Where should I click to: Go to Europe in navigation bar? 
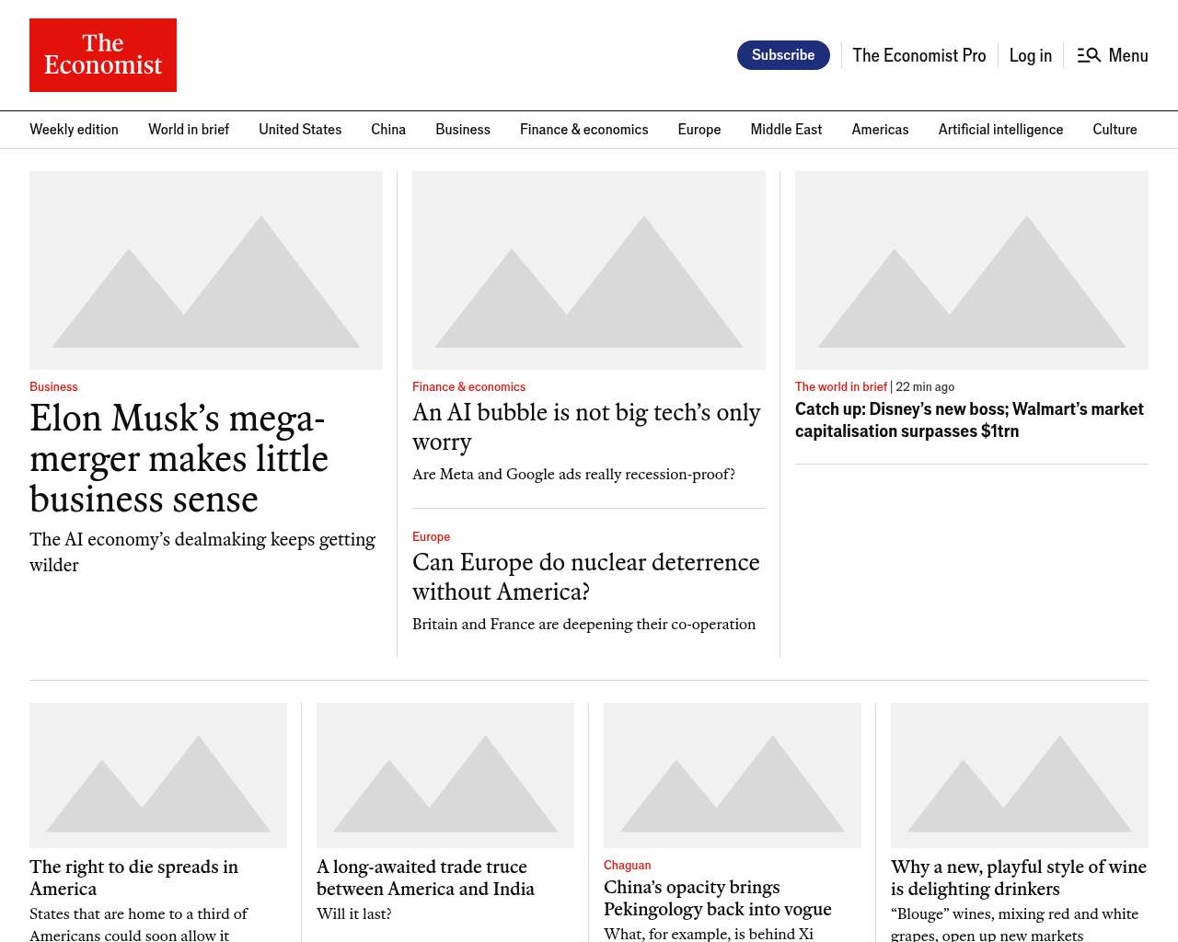[699, 130]
